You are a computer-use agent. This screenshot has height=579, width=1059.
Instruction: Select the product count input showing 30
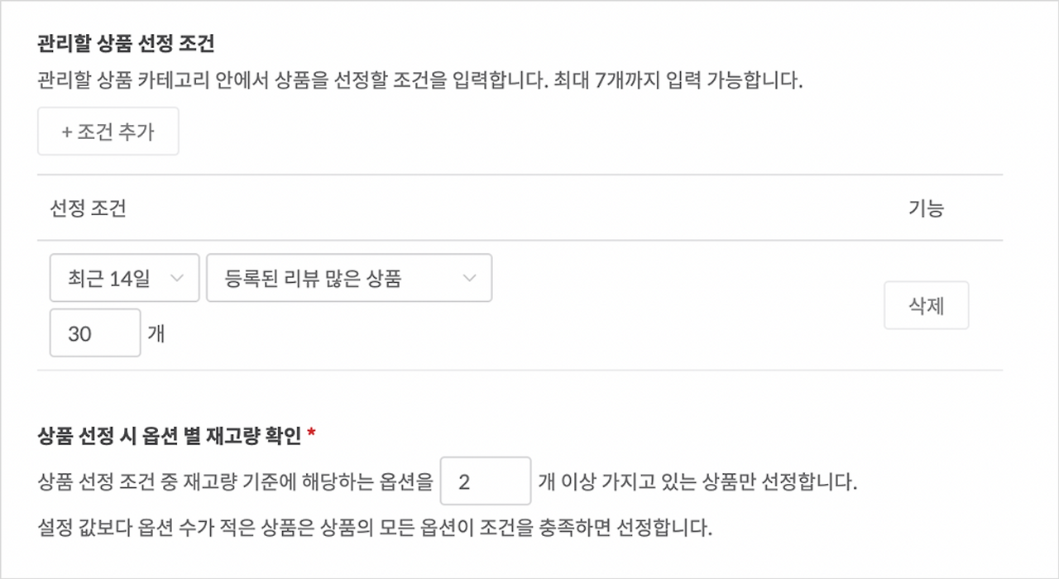94,333
